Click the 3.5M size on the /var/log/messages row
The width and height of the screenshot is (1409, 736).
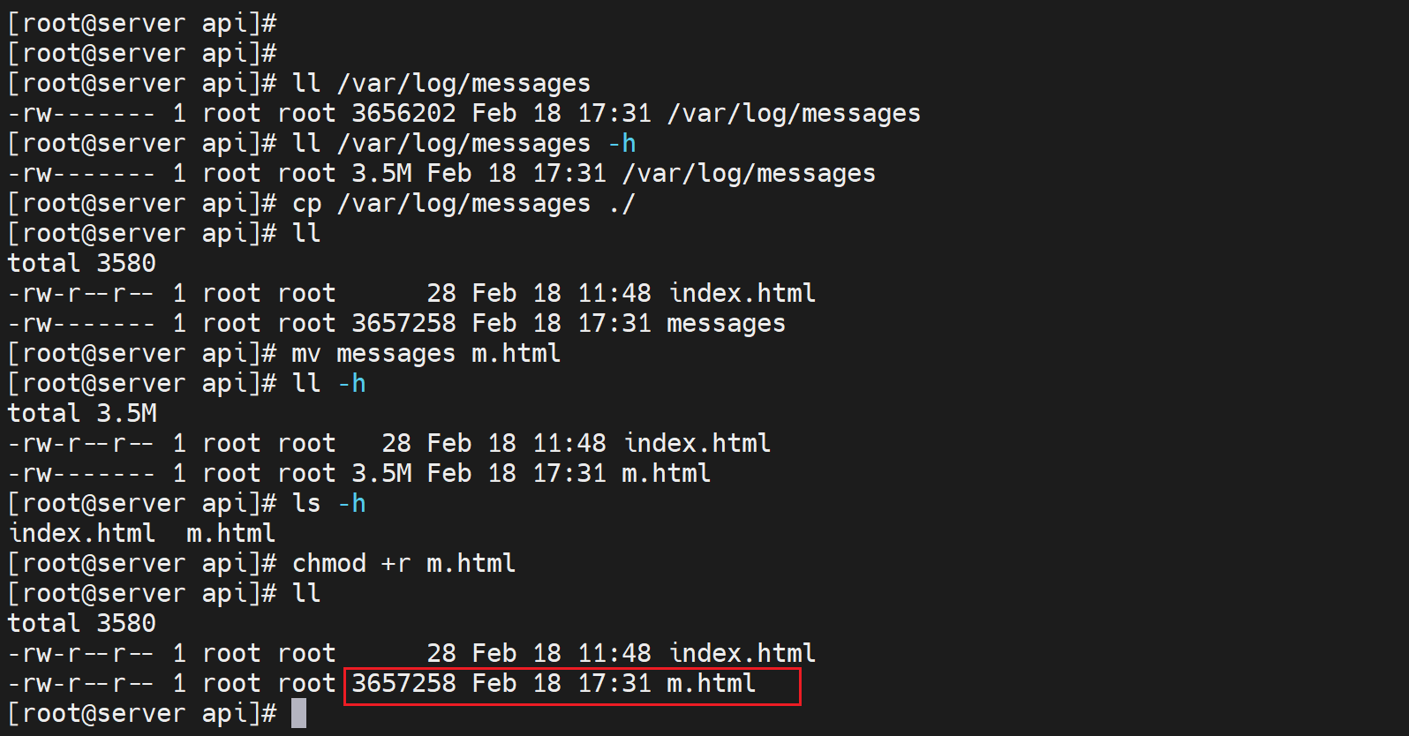381,174
